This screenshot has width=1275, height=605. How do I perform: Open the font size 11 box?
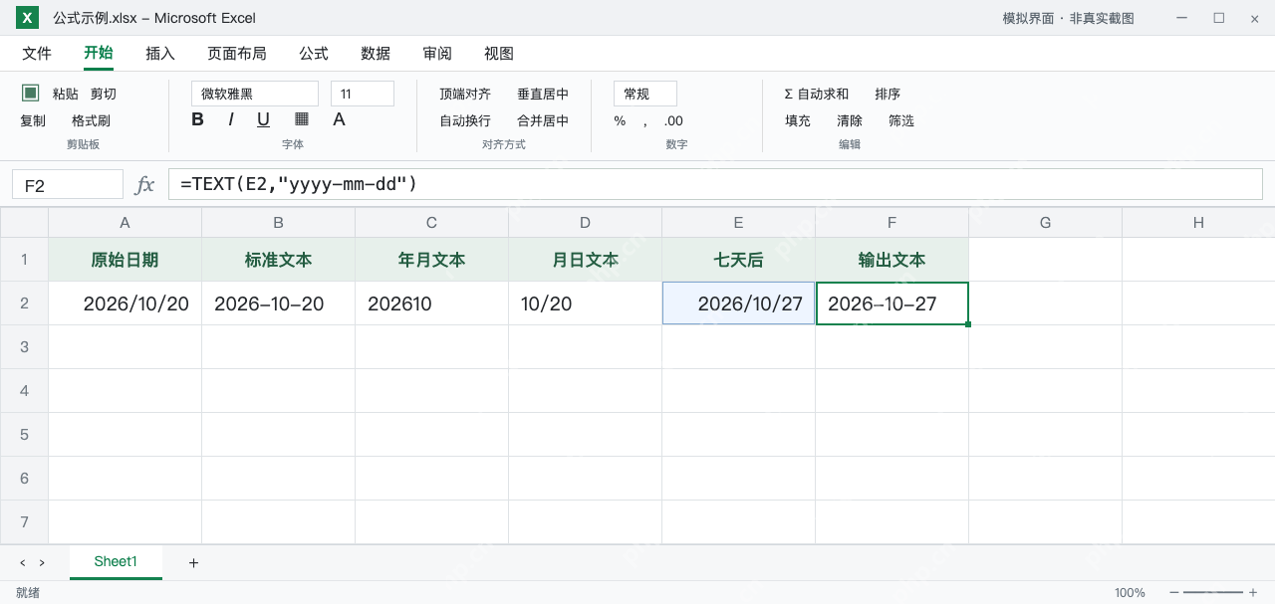(363, 94)
